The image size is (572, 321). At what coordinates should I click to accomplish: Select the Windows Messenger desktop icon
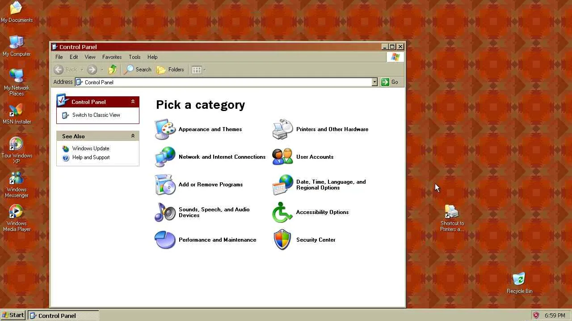tap(17, 184)
